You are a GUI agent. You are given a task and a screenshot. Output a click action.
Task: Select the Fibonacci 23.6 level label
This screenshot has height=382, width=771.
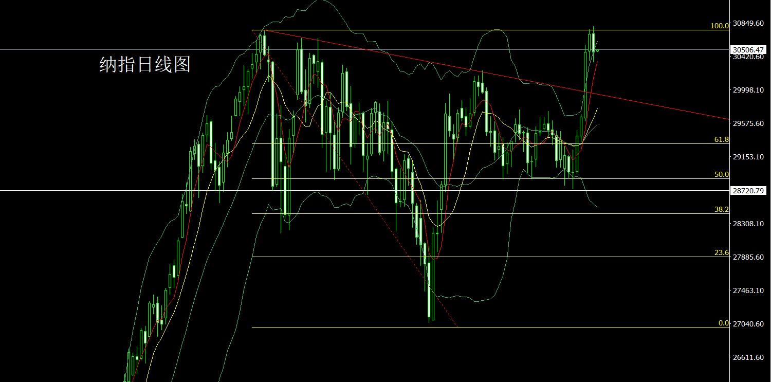(x=722, y=253)
